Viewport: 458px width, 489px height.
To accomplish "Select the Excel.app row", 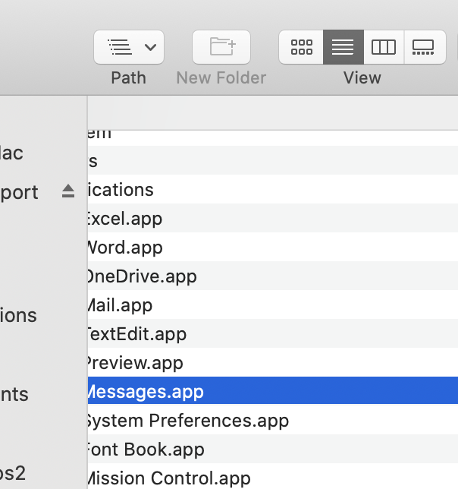I will pyautogui.click(x=273, y=218).
